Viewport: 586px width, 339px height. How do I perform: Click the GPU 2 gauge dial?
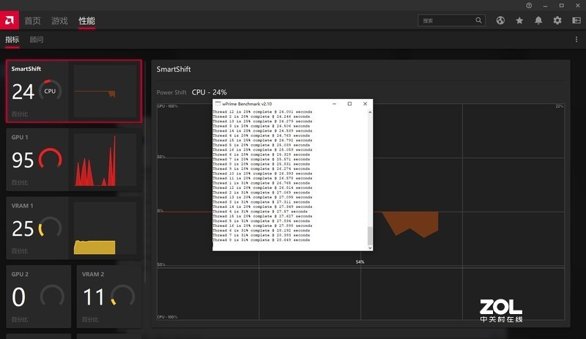(x=52, y=296)
